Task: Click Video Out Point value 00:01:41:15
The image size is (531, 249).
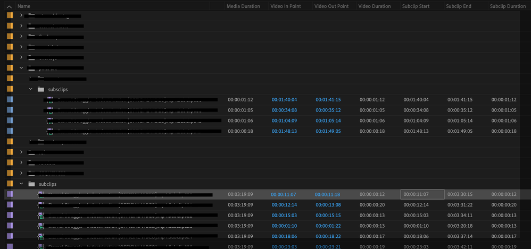Action: point(328,100)
